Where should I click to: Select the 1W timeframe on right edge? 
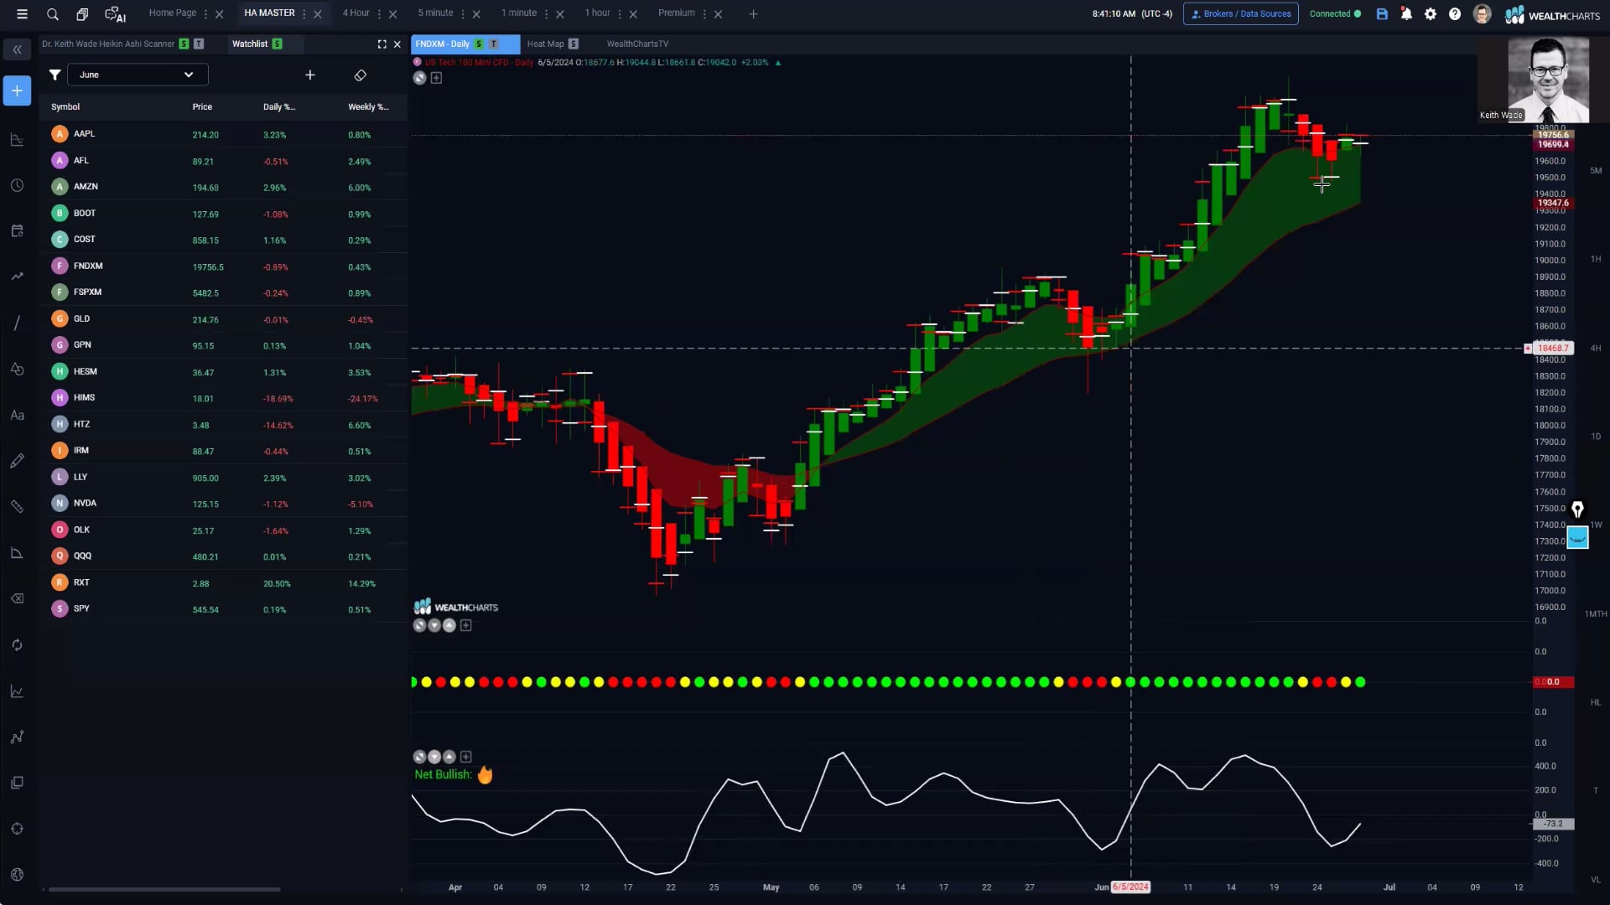1596,525
